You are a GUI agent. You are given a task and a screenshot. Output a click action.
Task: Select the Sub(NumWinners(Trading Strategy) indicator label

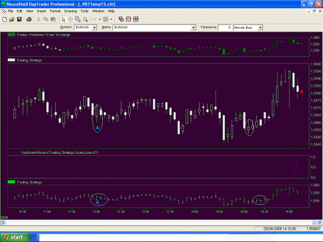tap(61, 153)
